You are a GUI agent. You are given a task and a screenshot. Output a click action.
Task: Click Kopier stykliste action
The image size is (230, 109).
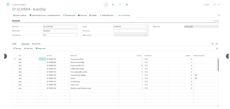pos(20,15)
